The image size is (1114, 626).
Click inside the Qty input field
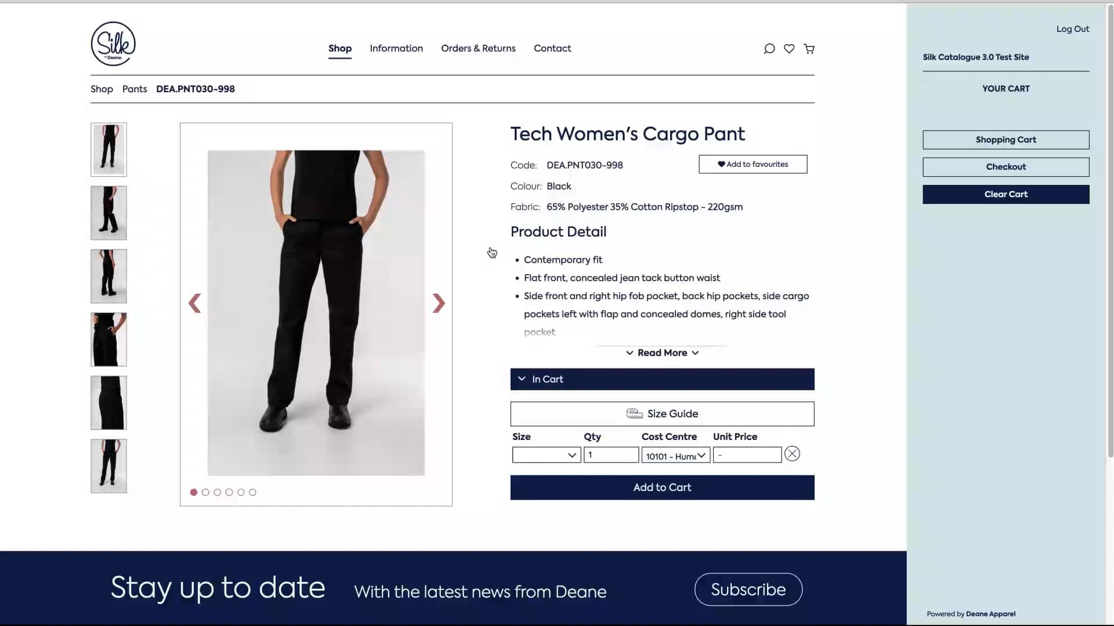tap(609, 455)
